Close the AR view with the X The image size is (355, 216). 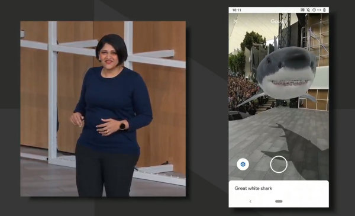point(235,21)
